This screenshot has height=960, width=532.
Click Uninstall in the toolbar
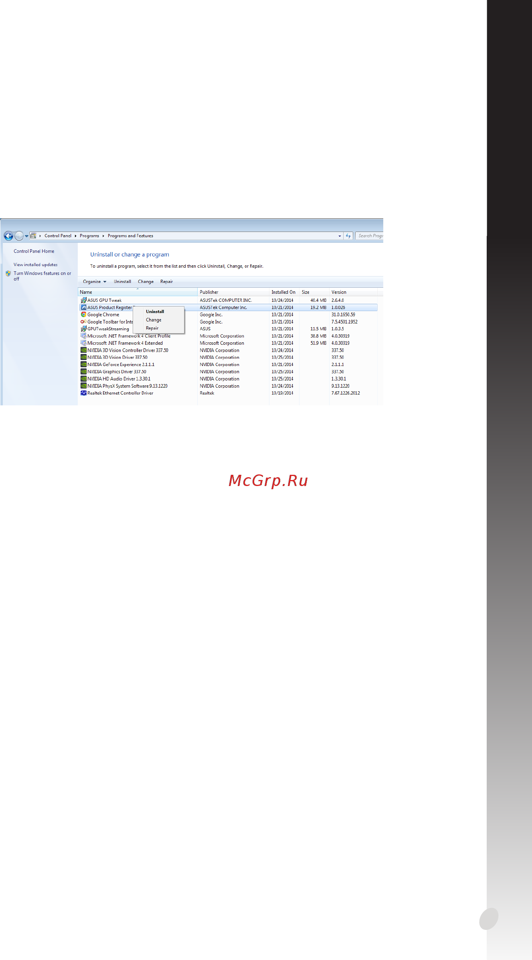point(122,282)
